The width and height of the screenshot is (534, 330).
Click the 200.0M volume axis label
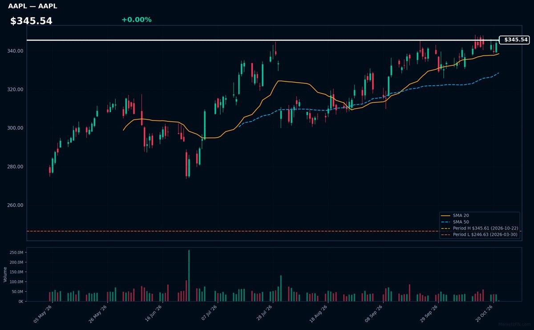coord(17,262)
